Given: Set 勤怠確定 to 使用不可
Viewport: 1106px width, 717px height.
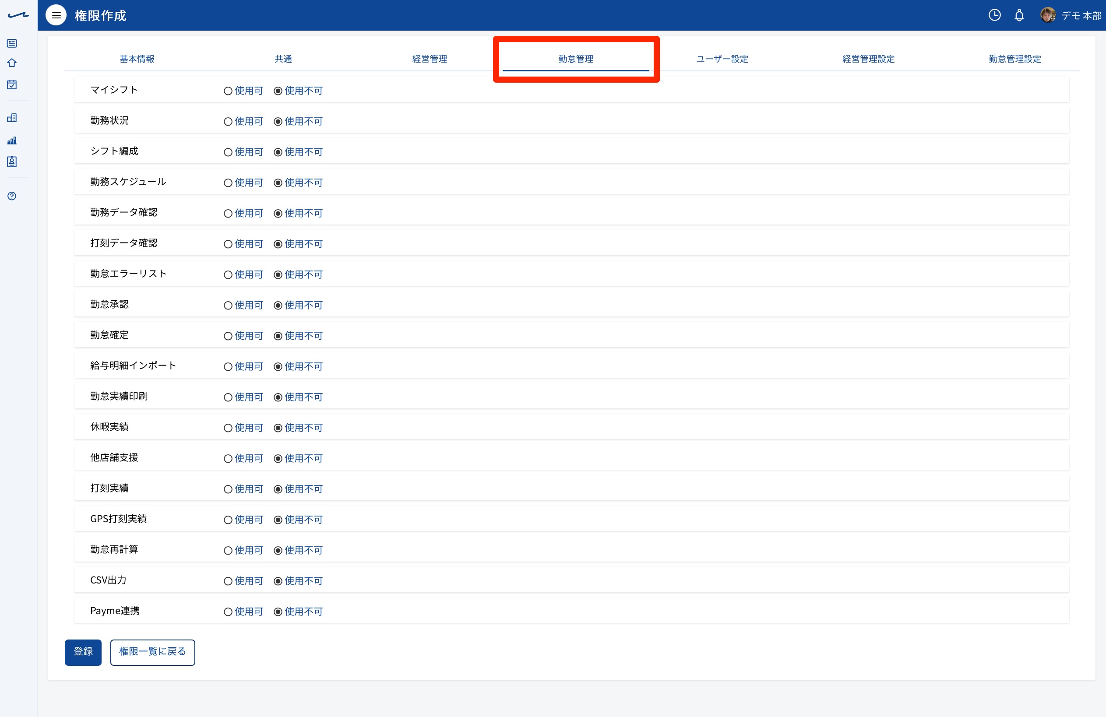Looking at the screenshot, I should (278, 337).
